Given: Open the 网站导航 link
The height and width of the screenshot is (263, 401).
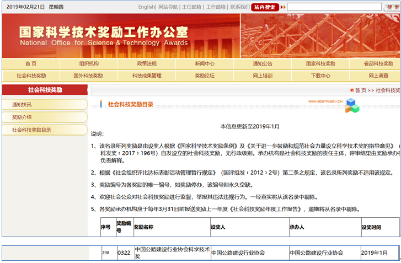Looking at the screenshot, I should pos(168,7).
